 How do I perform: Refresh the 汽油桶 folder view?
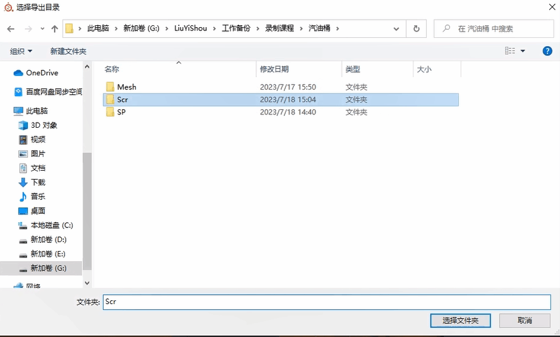[416, 28]
